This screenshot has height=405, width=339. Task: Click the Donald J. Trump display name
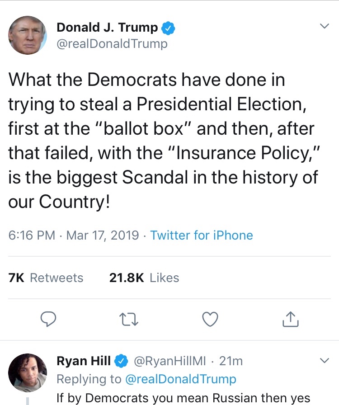(x=107, y=28)
